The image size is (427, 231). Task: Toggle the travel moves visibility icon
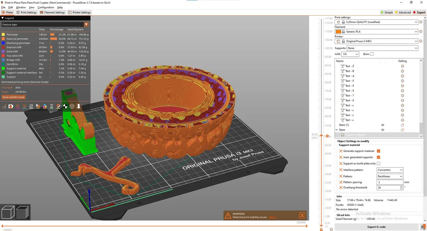(4, 106)
